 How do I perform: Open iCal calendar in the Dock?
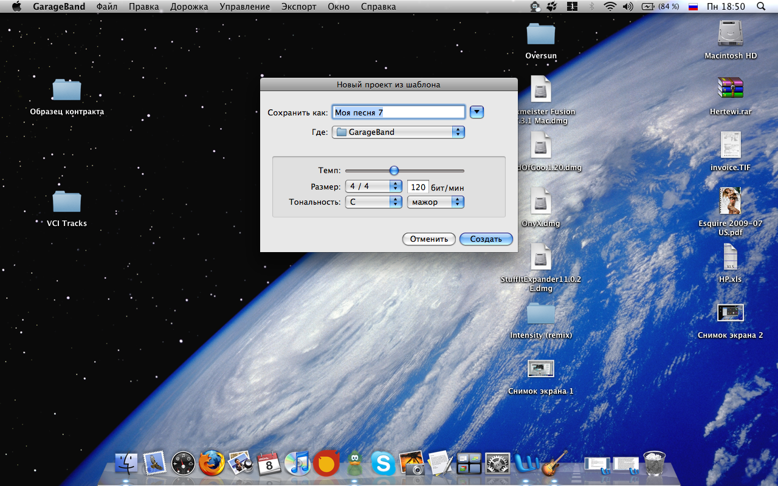269,464
